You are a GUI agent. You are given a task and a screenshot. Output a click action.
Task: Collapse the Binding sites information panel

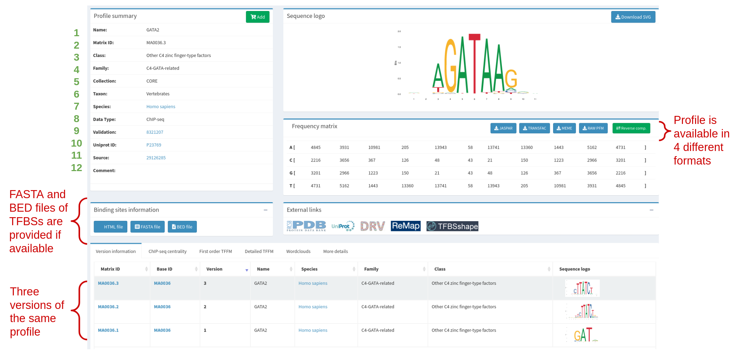click(x=266, y=210)
